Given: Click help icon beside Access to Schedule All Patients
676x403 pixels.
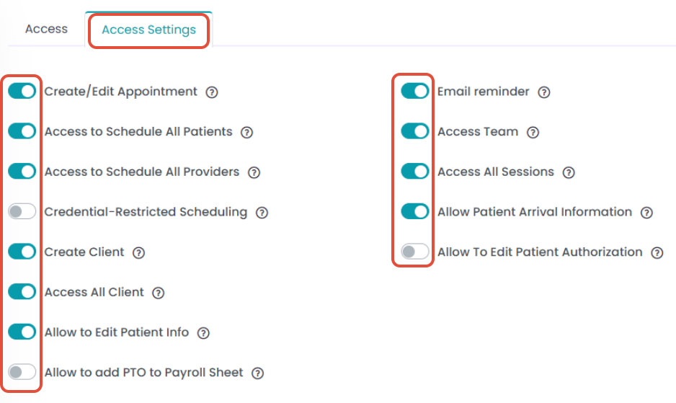Looking at the screenshot, I should [246, 133].
